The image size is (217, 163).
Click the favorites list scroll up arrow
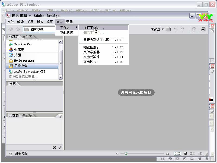pos(60,42)
